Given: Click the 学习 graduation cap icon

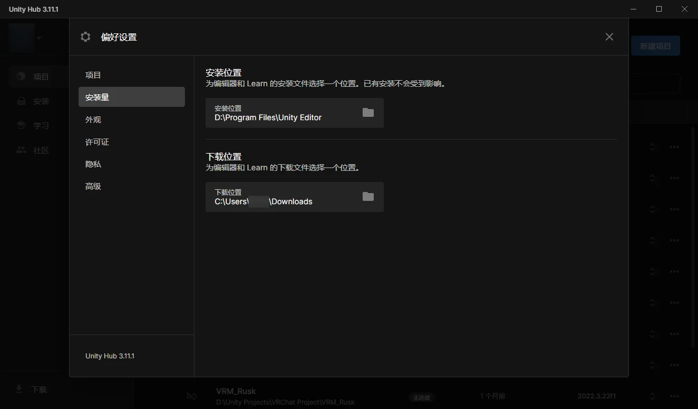Looking at the screenshot, I should [21, 126].
